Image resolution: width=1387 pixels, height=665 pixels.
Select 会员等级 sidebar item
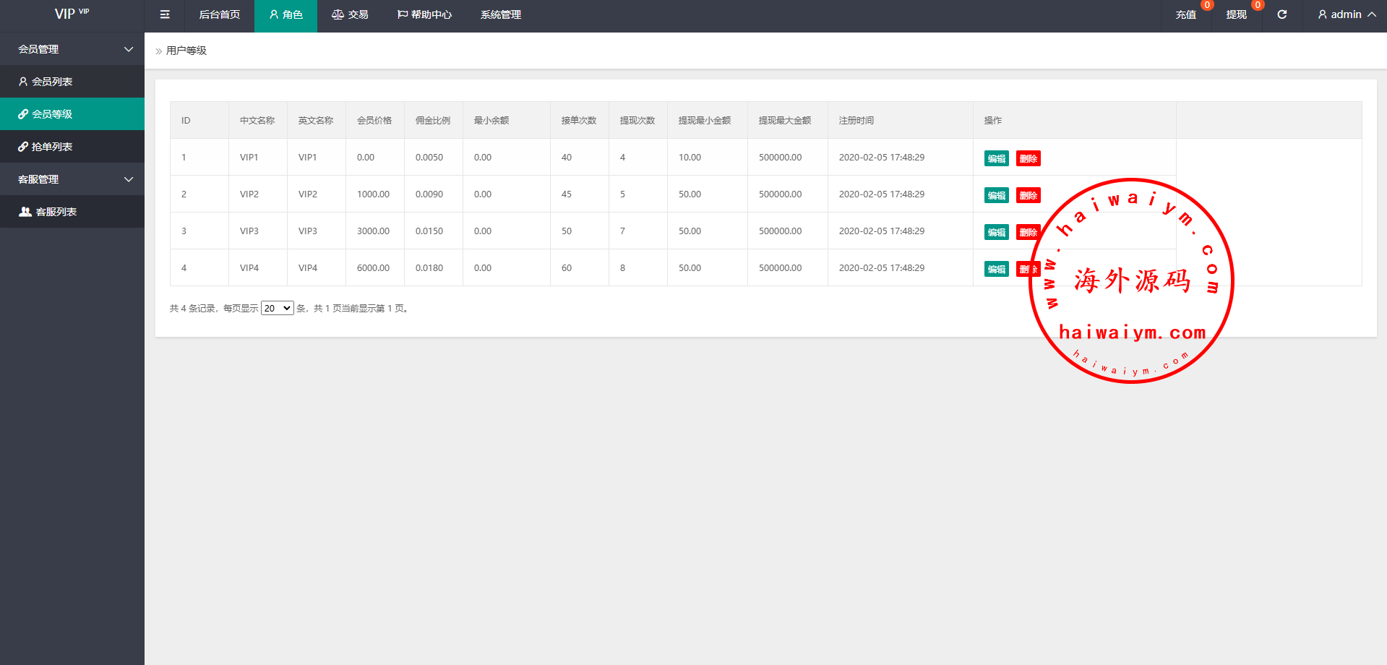click(52, 114)
